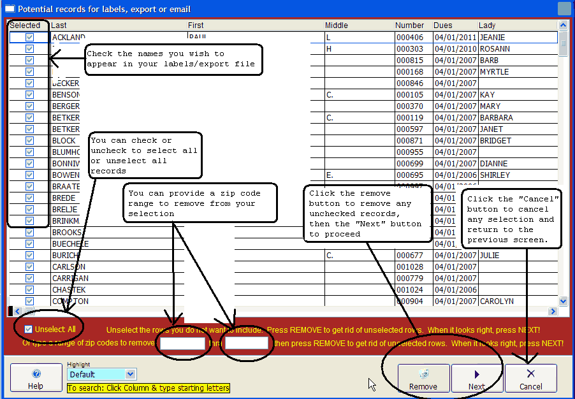Open the Highlight dropdown
This screenshot has height=399, width=575.
pyautogui.click(x=131, y=374)
